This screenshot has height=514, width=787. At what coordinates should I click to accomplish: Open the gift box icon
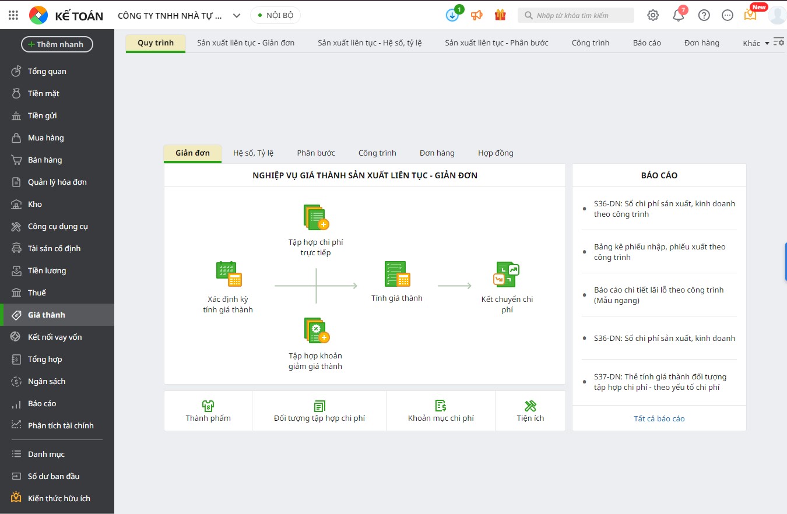(500, 15)
